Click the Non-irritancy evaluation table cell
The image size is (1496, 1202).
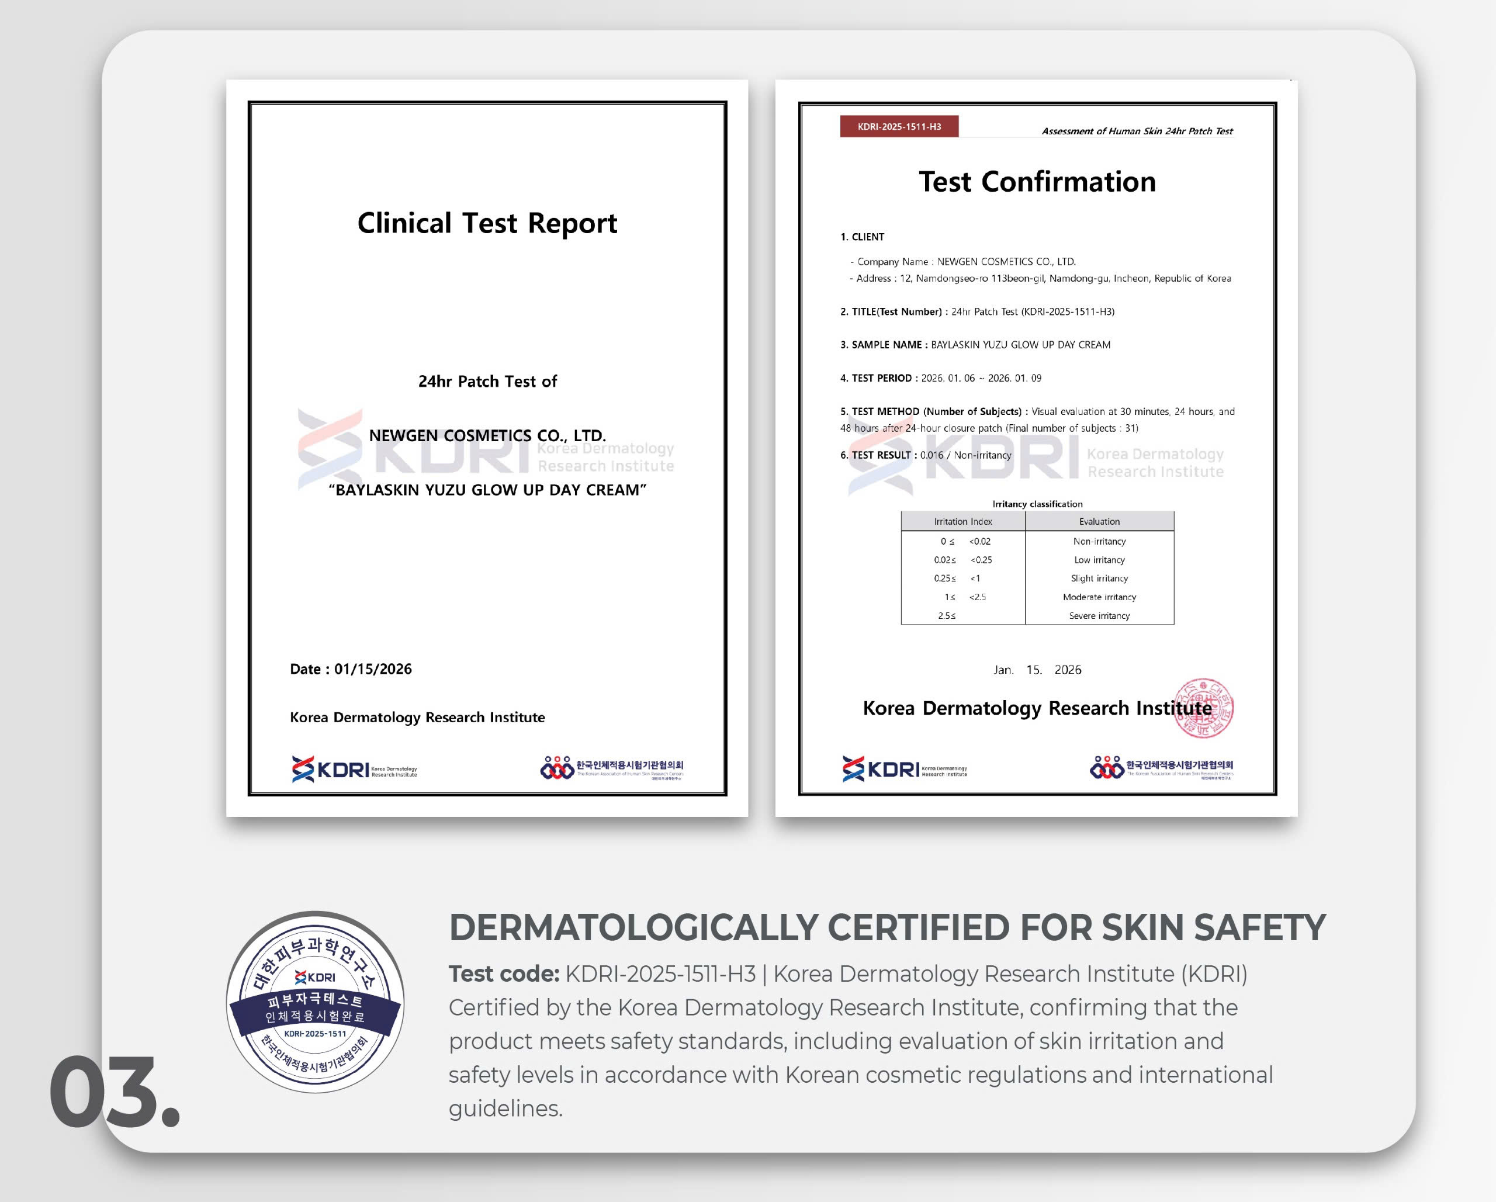[1099, 541]
